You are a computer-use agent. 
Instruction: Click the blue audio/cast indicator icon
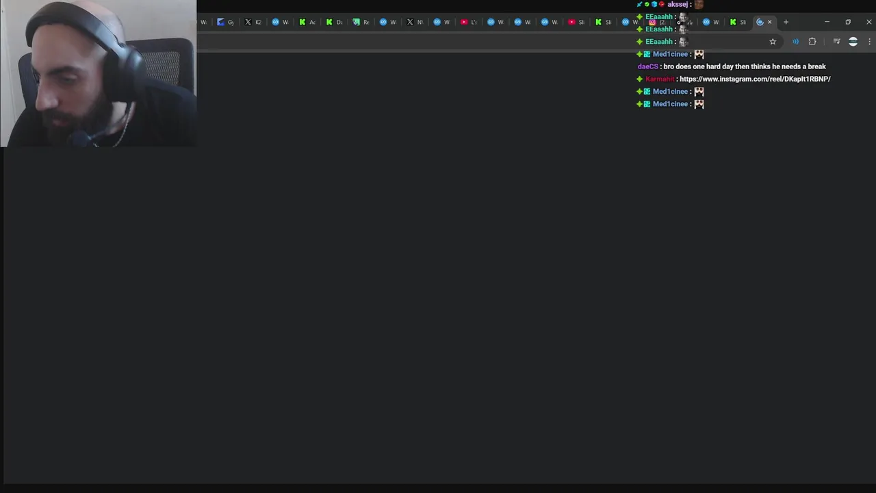click(795, 42)
